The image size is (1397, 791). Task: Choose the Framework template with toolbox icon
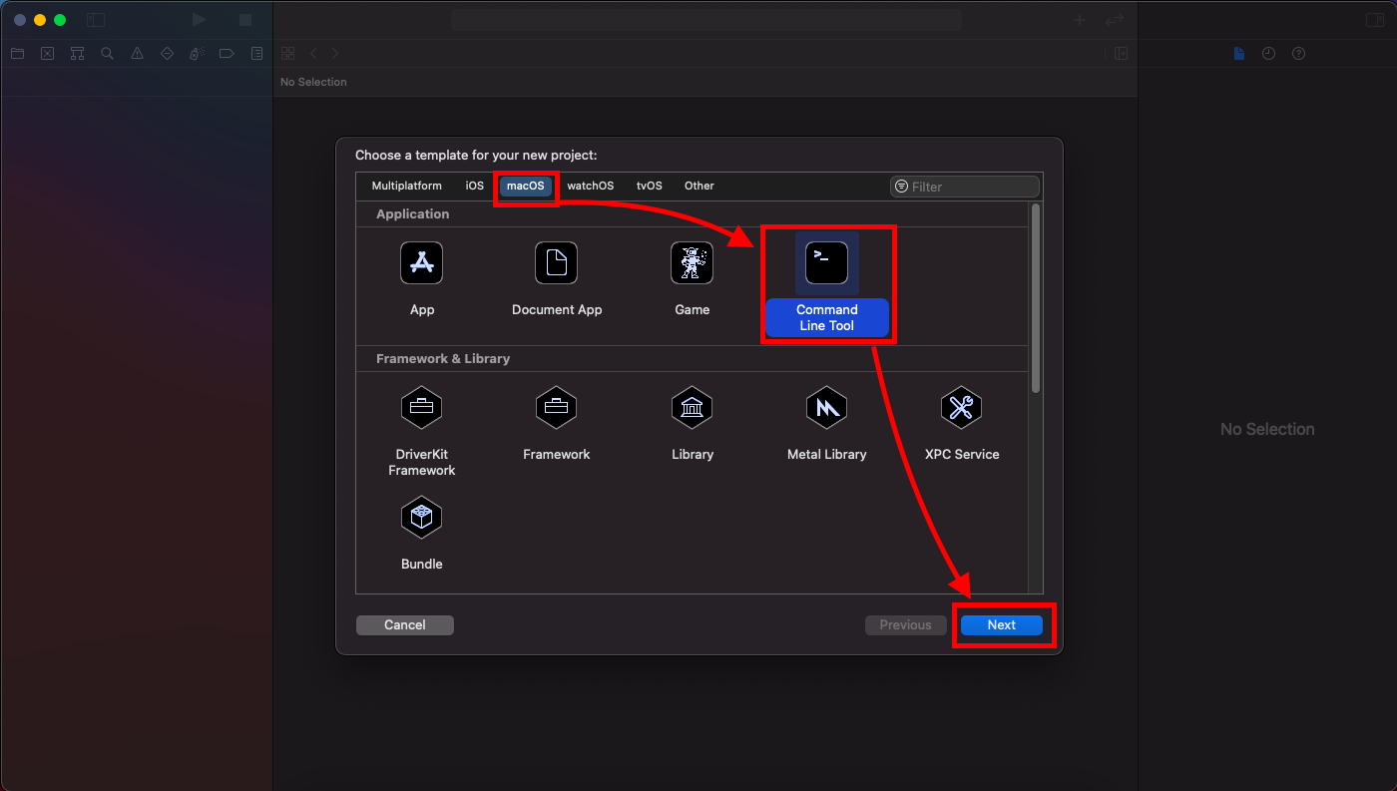(557, 424)
